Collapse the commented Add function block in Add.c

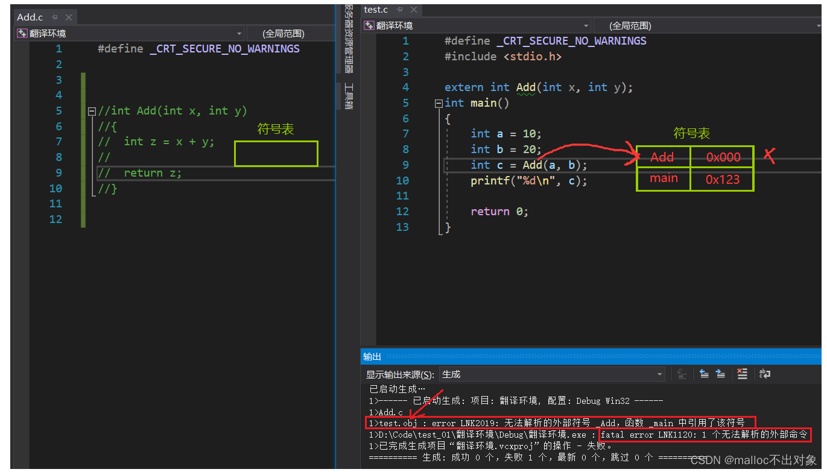click(92, 111)
